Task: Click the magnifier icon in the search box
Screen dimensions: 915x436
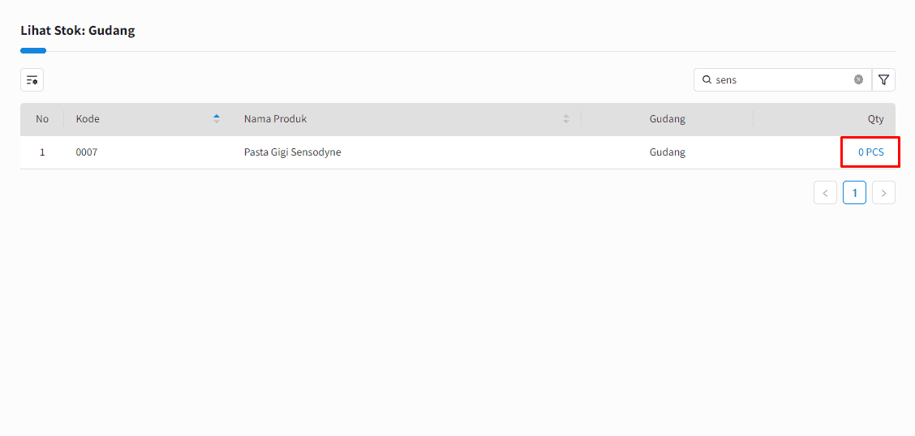Action: [707, 79]
